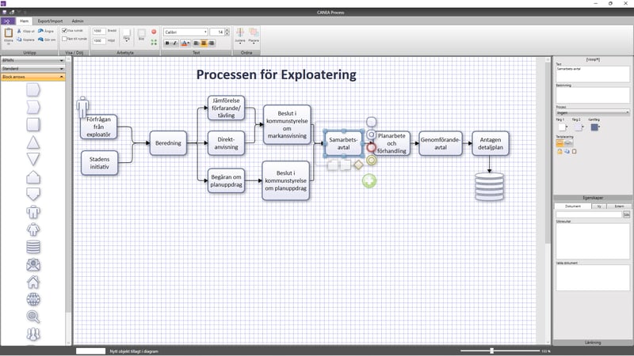The width and height of the screenshot is (634, 356).
Task: Toggle the Visa rutnät checkbox
Action: [64, 31]
